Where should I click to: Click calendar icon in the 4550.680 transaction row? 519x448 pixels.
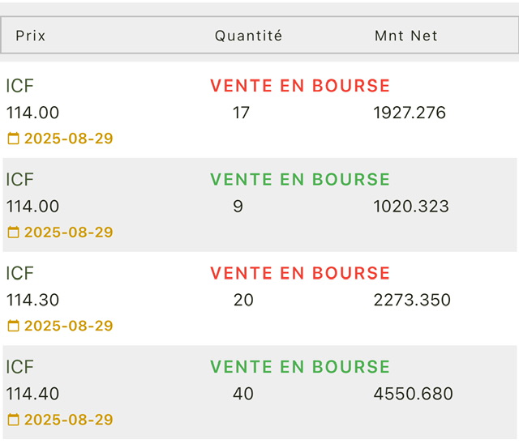[13, 420]
